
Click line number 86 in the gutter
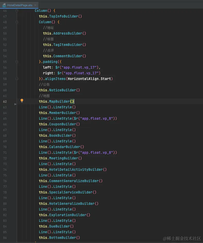5,238
